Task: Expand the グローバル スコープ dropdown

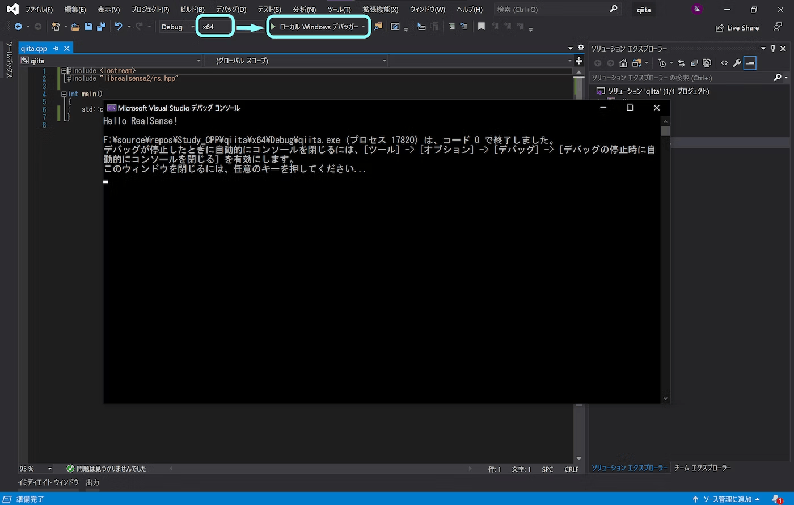Action: point(385,61)
